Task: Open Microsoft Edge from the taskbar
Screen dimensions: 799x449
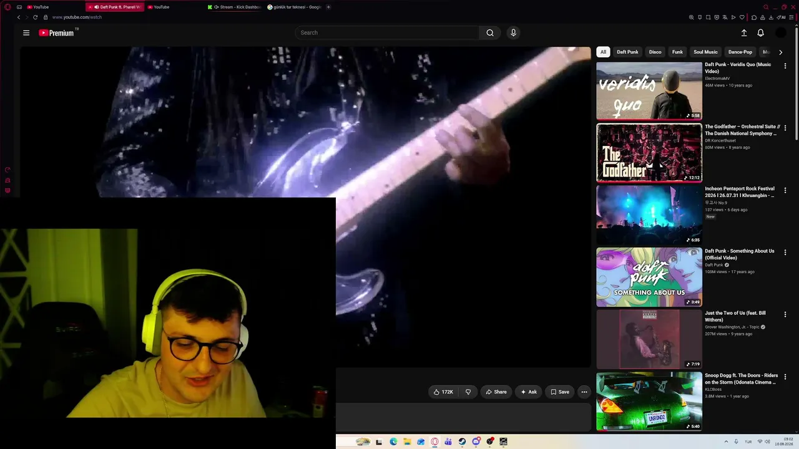Action: click(x=393, y=442)
